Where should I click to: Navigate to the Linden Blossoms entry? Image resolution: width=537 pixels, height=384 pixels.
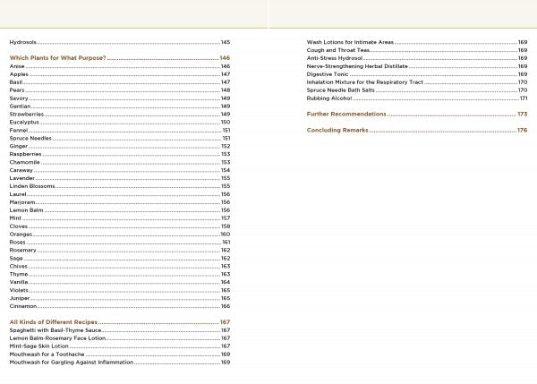[32, 186]
